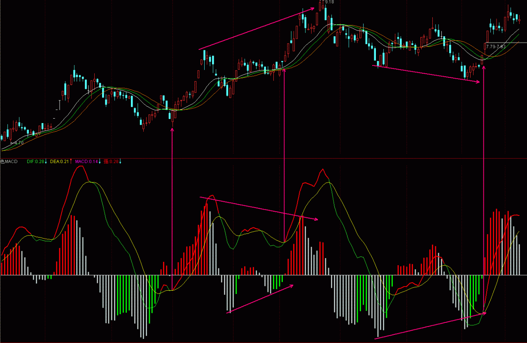Image resolution: width=527 pixels, height=343 pixels.
Task: Click the red up arrow after DEA value
Action: tap(71, 162)
